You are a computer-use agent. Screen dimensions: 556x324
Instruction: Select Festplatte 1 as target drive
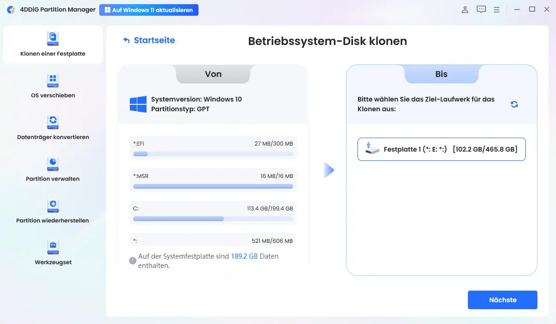(x=441, y=149)
